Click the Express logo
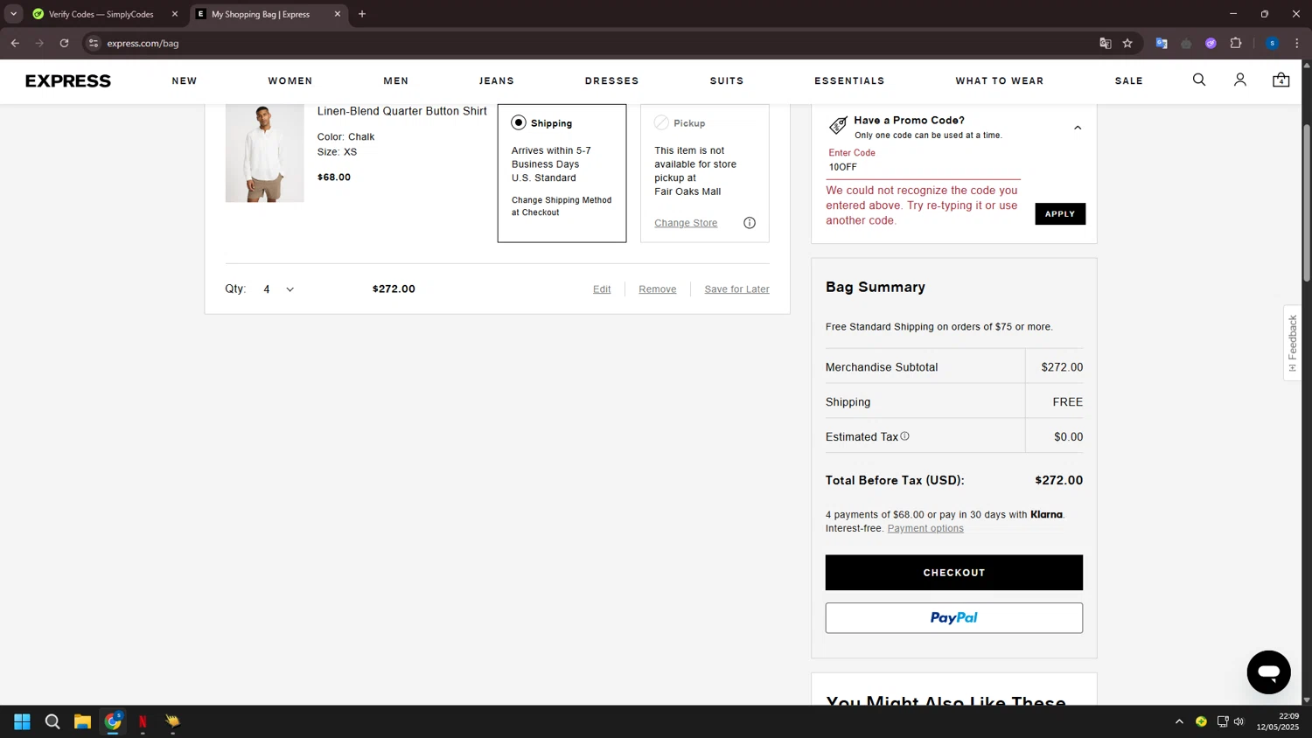 (68, 80)
